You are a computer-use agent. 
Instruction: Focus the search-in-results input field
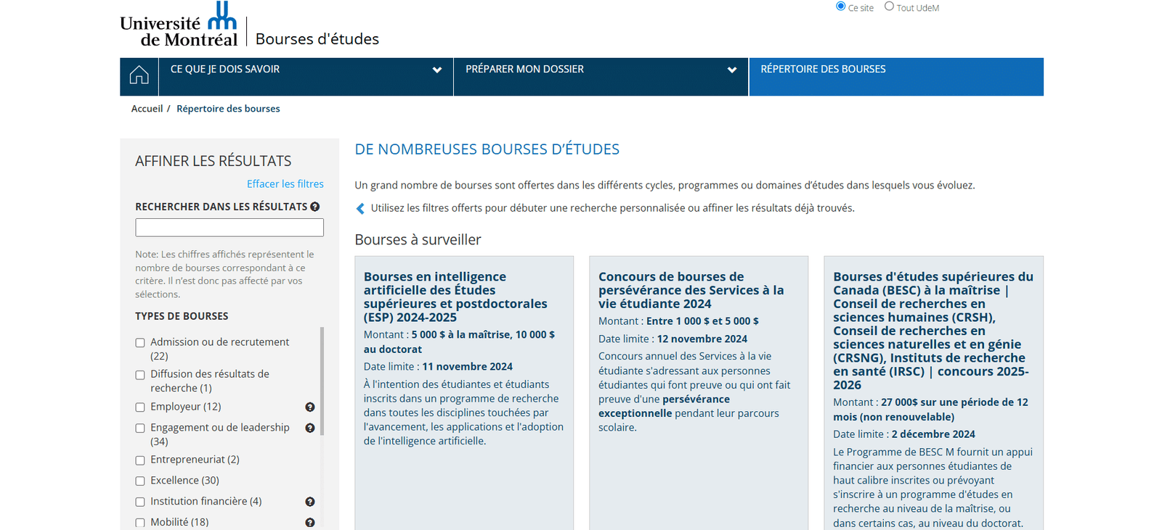(229, 228)
